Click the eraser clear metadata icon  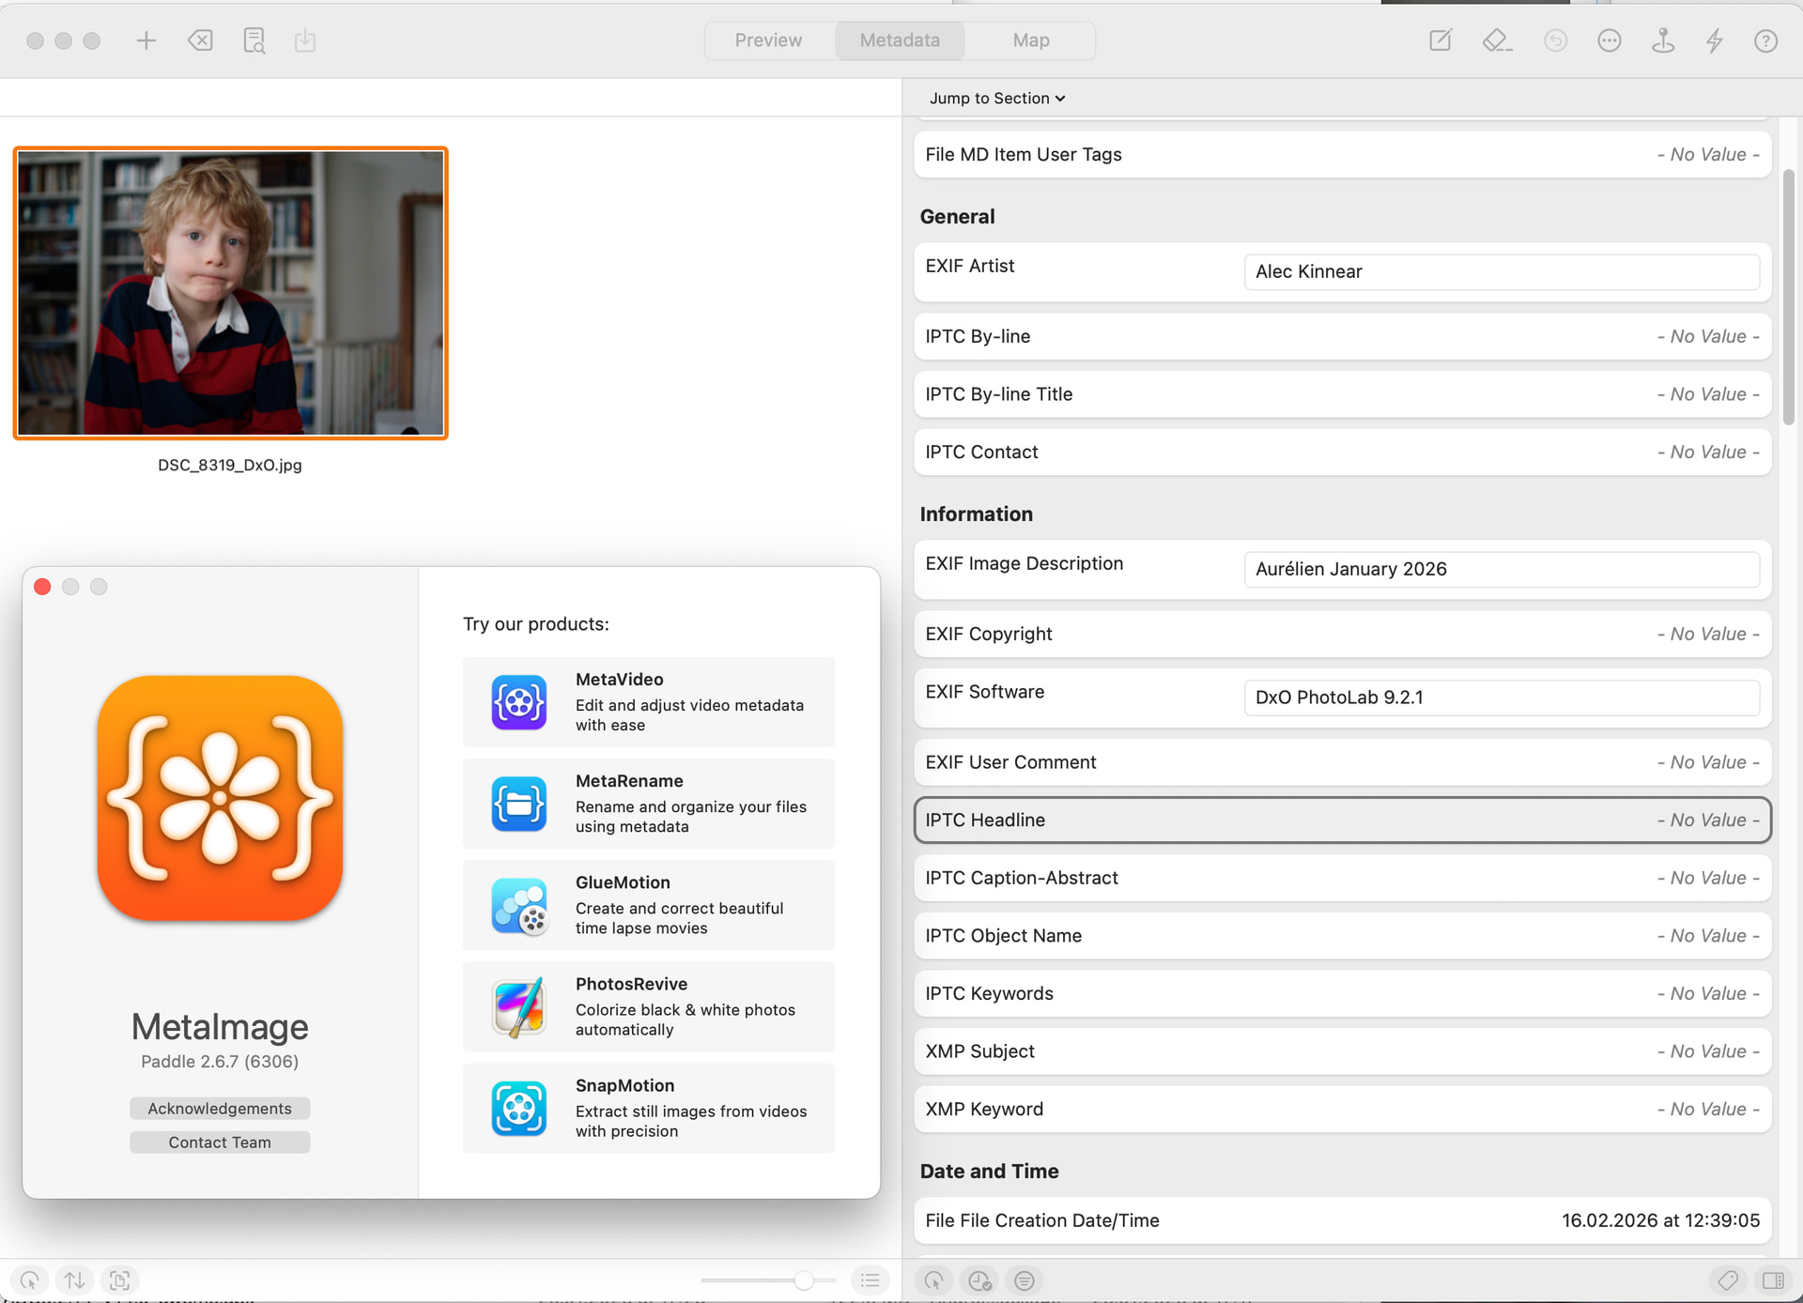click(x=1496, y=40)
